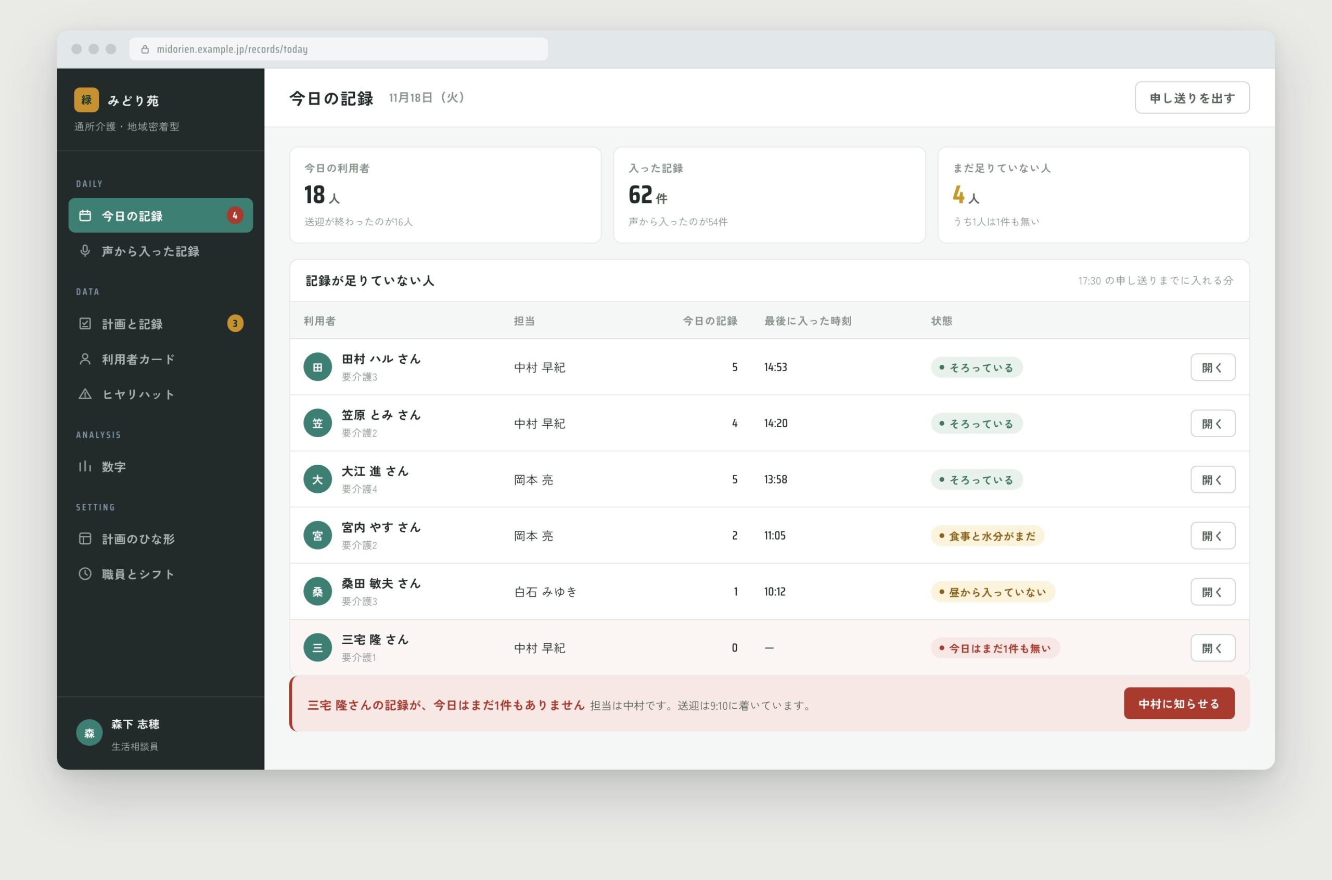Screen dimensions: 1332x880
Task: Open 田村 ハル's record with 開く
Action: pos(1212,367)
